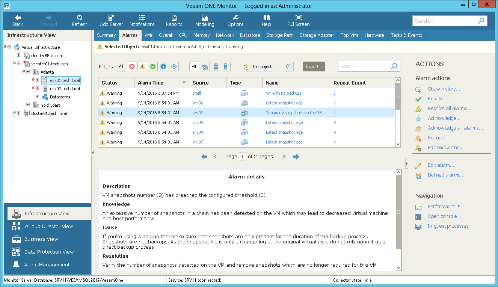Image resolution: width=498 pixels, height=287 pixels.
Task: Click the page number input box
Action: coord(243,157)
